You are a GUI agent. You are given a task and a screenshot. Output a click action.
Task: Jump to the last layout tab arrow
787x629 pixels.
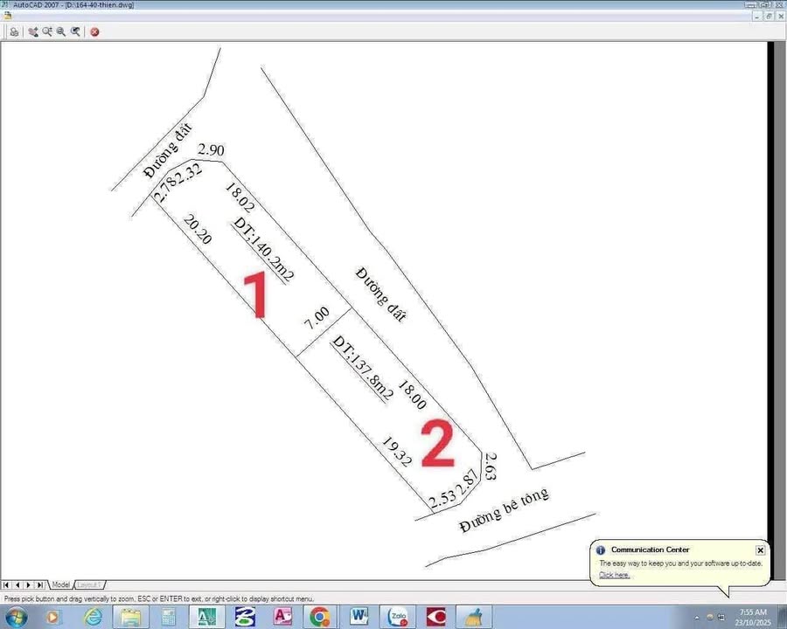point(40,584)
